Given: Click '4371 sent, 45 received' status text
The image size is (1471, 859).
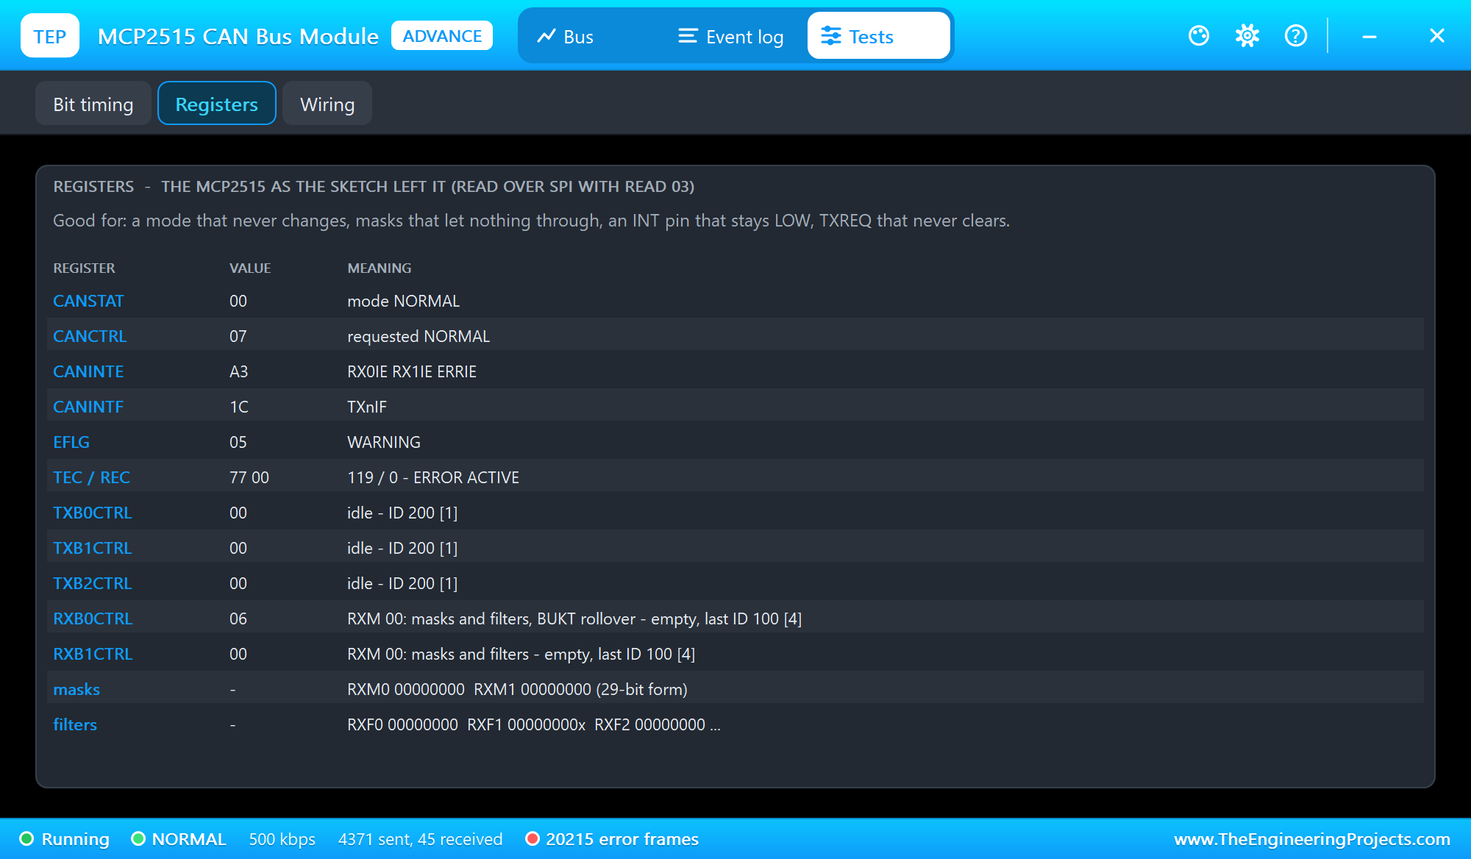Looking at the screenshot, I should 420,839.
